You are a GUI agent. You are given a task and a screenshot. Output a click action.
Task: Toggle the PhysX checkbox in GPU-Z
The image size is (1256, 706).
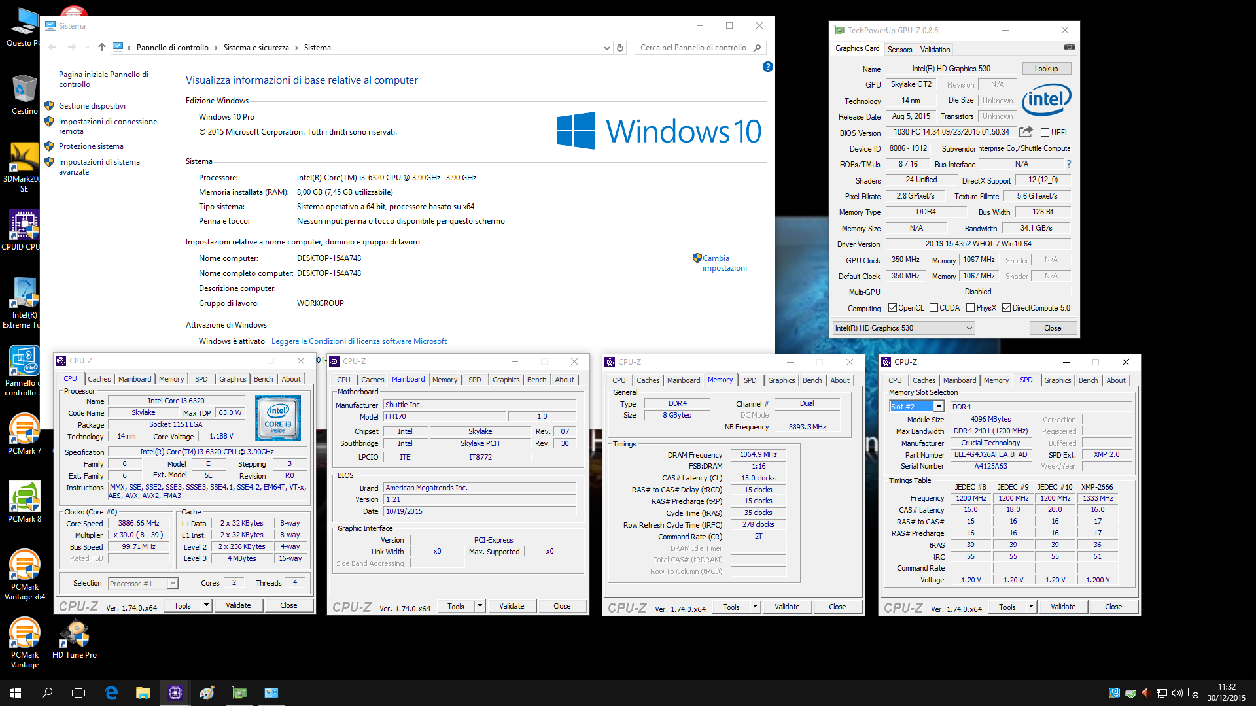click(971, 308)
